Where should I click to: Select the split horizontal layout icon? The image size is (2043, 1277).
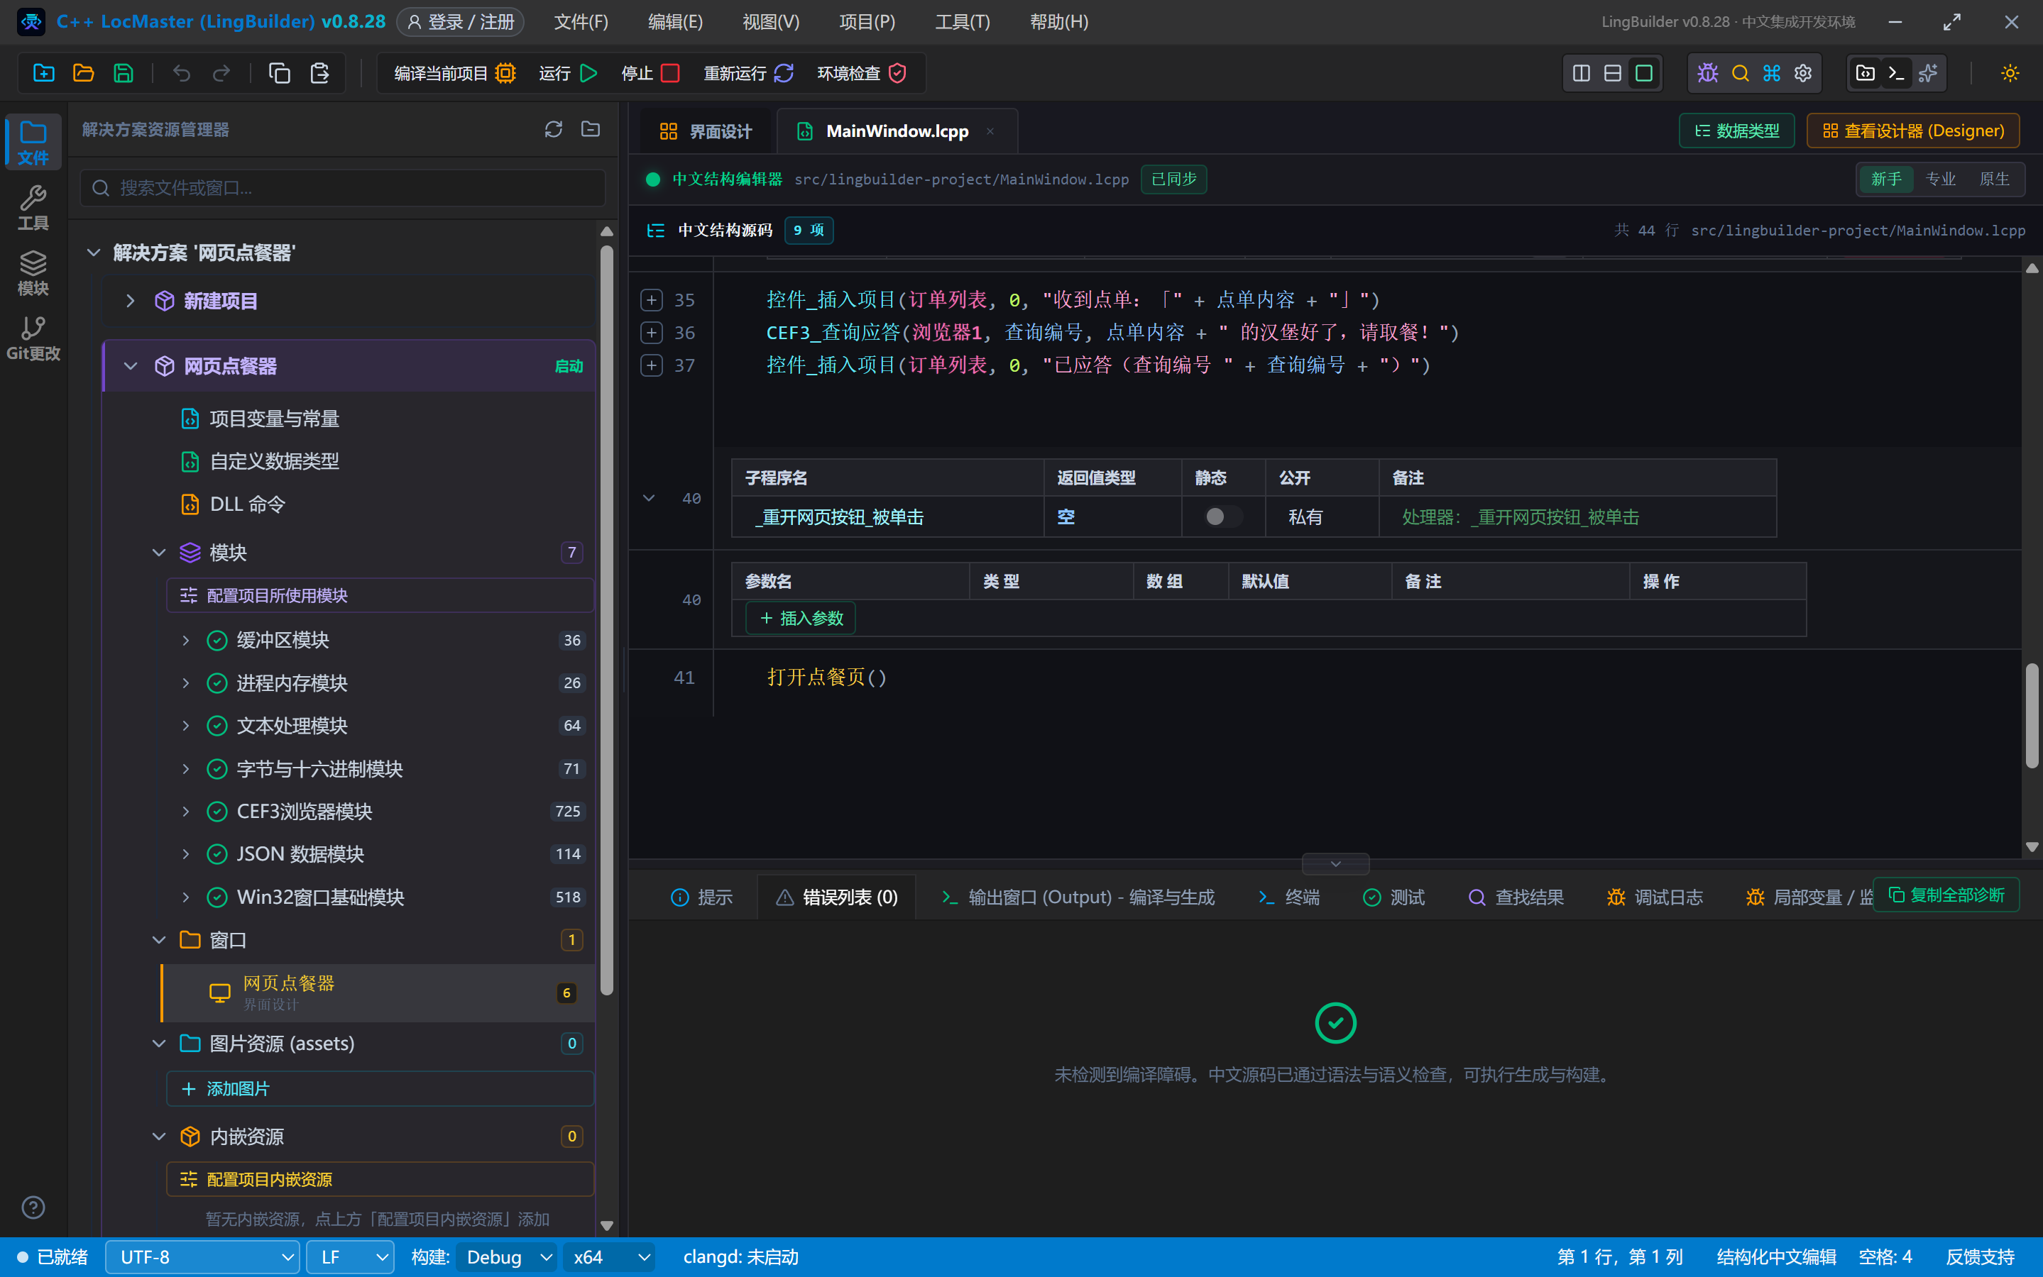point(1613,74)
